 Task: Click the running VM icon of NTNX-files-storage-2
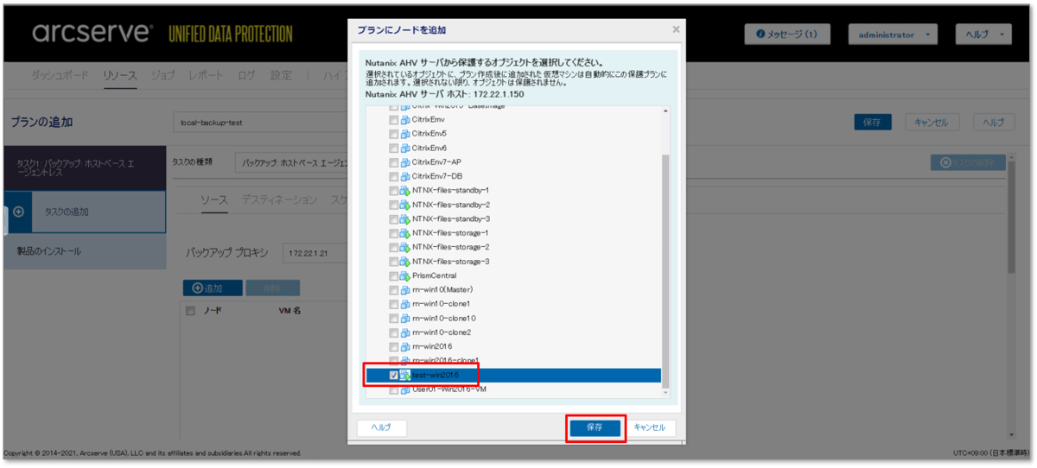tap(405, 248)
